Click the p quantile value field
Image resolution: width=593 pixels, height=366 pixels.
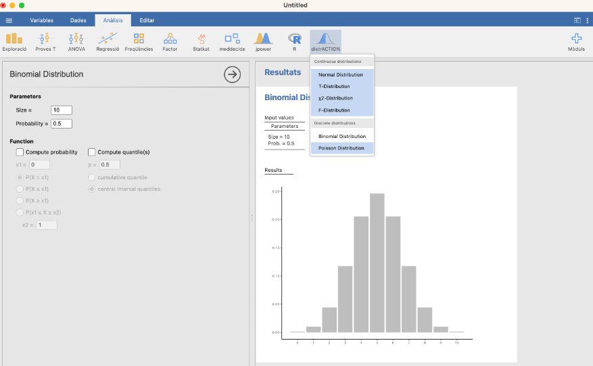[x=110, y=164]
